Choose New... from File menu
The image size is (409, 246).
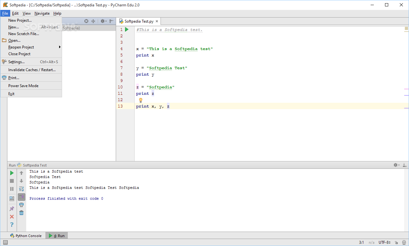(31, 27)
